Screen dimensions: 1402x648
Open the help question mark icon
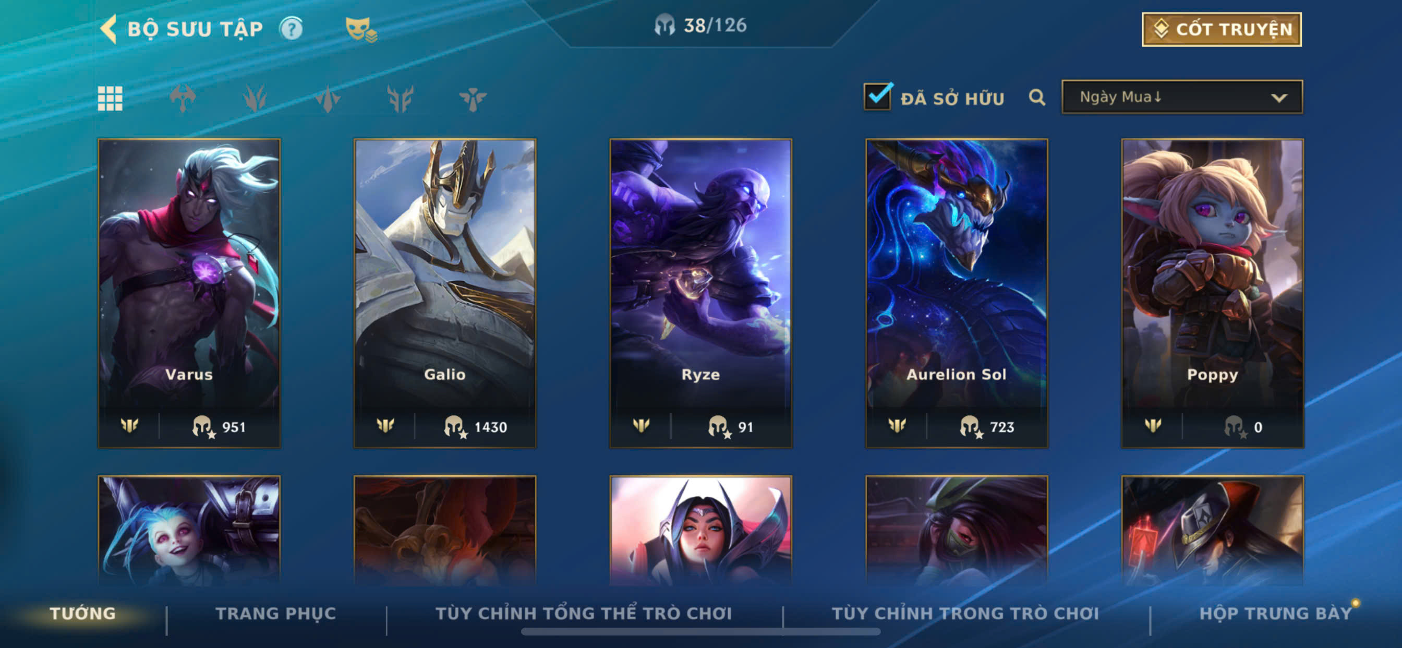(291, 28)
